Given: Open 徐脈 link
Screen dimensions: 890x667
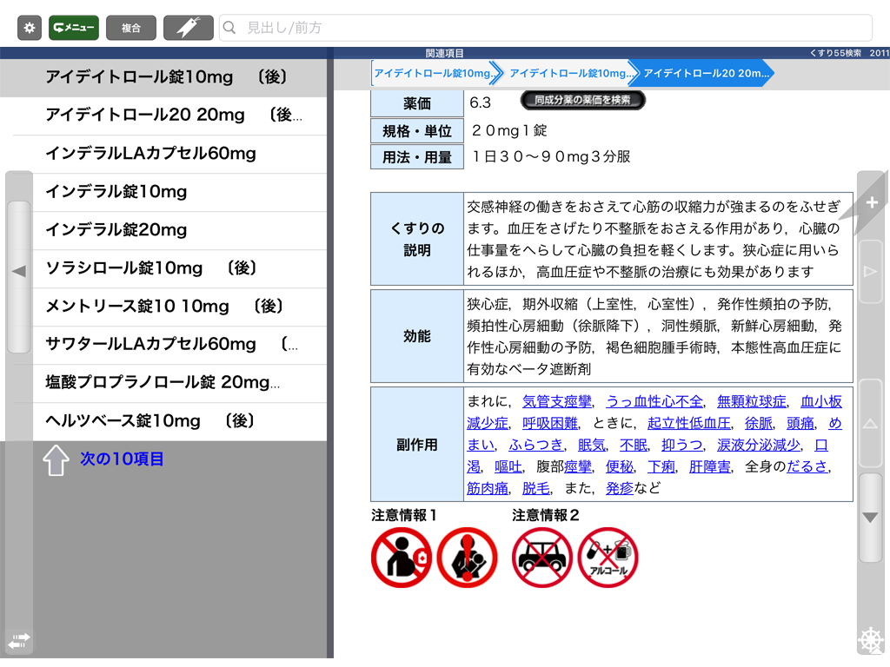Looking at the screenshot, I should click(x=758, y=423).
